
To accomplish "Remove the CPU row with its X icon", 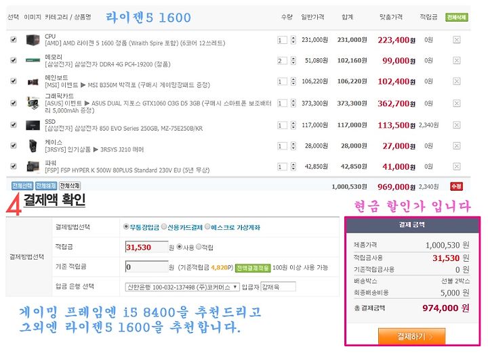I will (x=456, y=40).
